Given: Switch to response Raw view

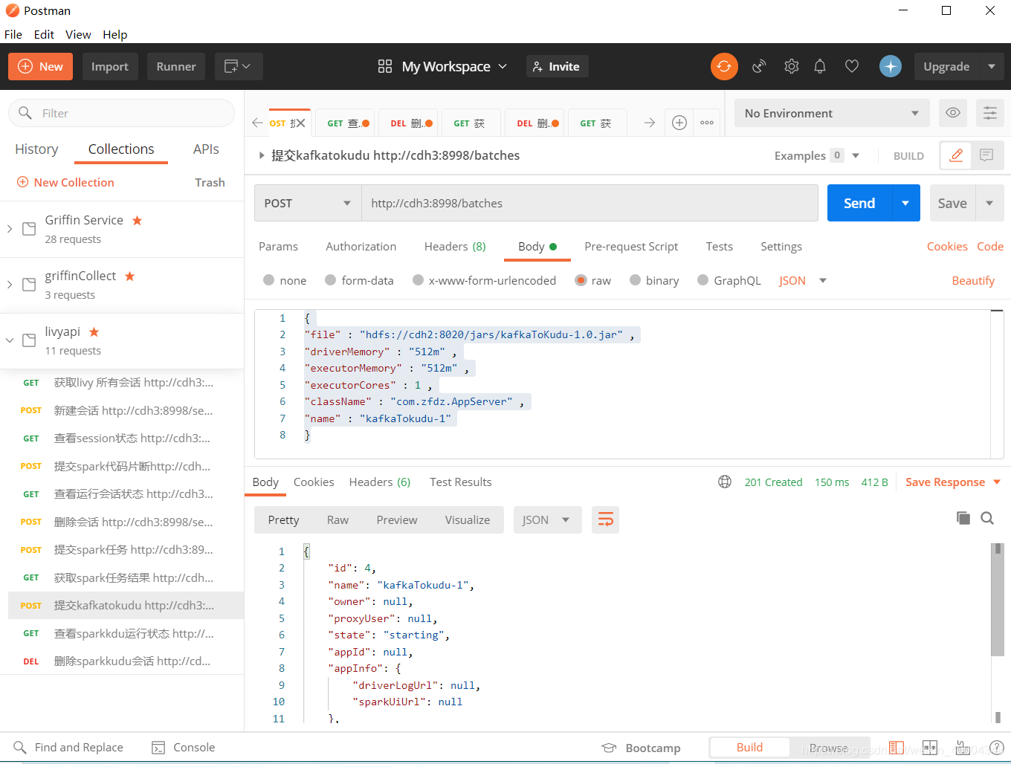Looking at the screenshot, I should tap(337, 519).
